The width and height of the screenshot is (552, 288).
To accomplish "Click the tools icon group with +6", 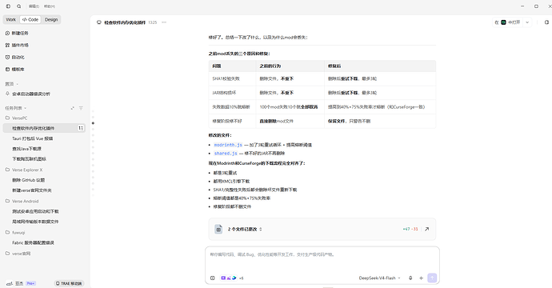I will pyautogui.click(x=232, y=278).
